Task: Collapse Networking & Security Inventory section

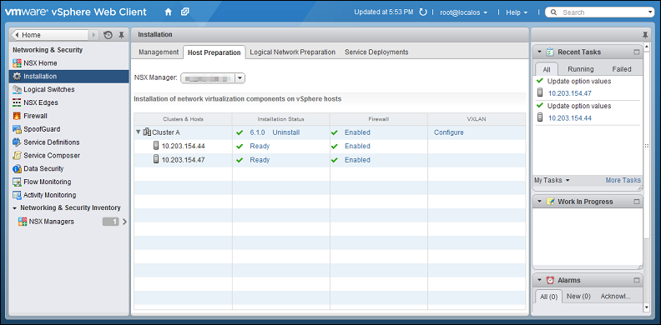Action: coord(15,208)
